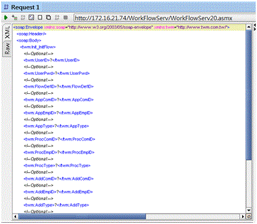Click the vertical scrollbar down arrow

248,210
